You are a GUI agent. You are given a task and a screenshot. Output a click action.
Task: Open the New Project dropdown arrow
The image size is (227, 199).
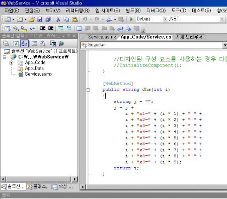(x=13, y=20)
